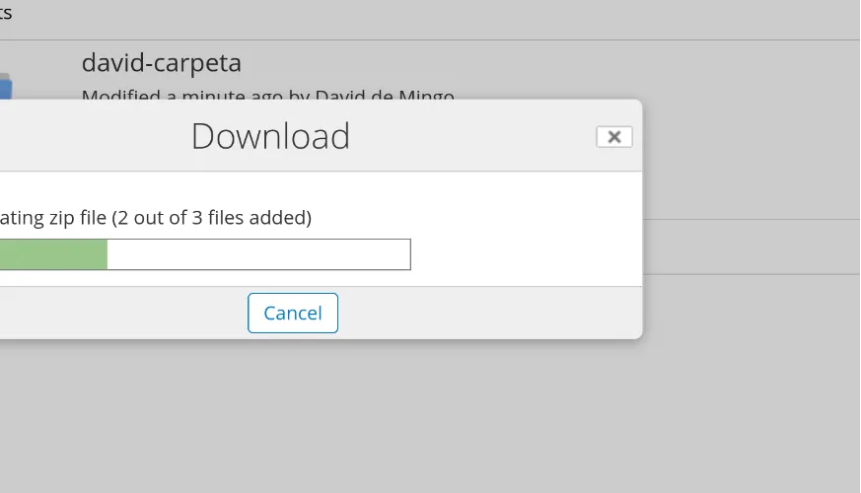Click the empty white portion of progress bar
The height and width of the screenshot is (493, 861).
(x=258, y=254)
